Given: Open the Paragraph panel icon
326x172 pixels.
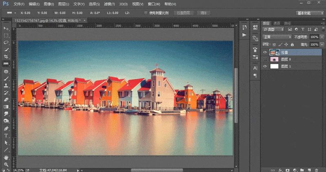Looking at the screenshot, I should (256, 75).
